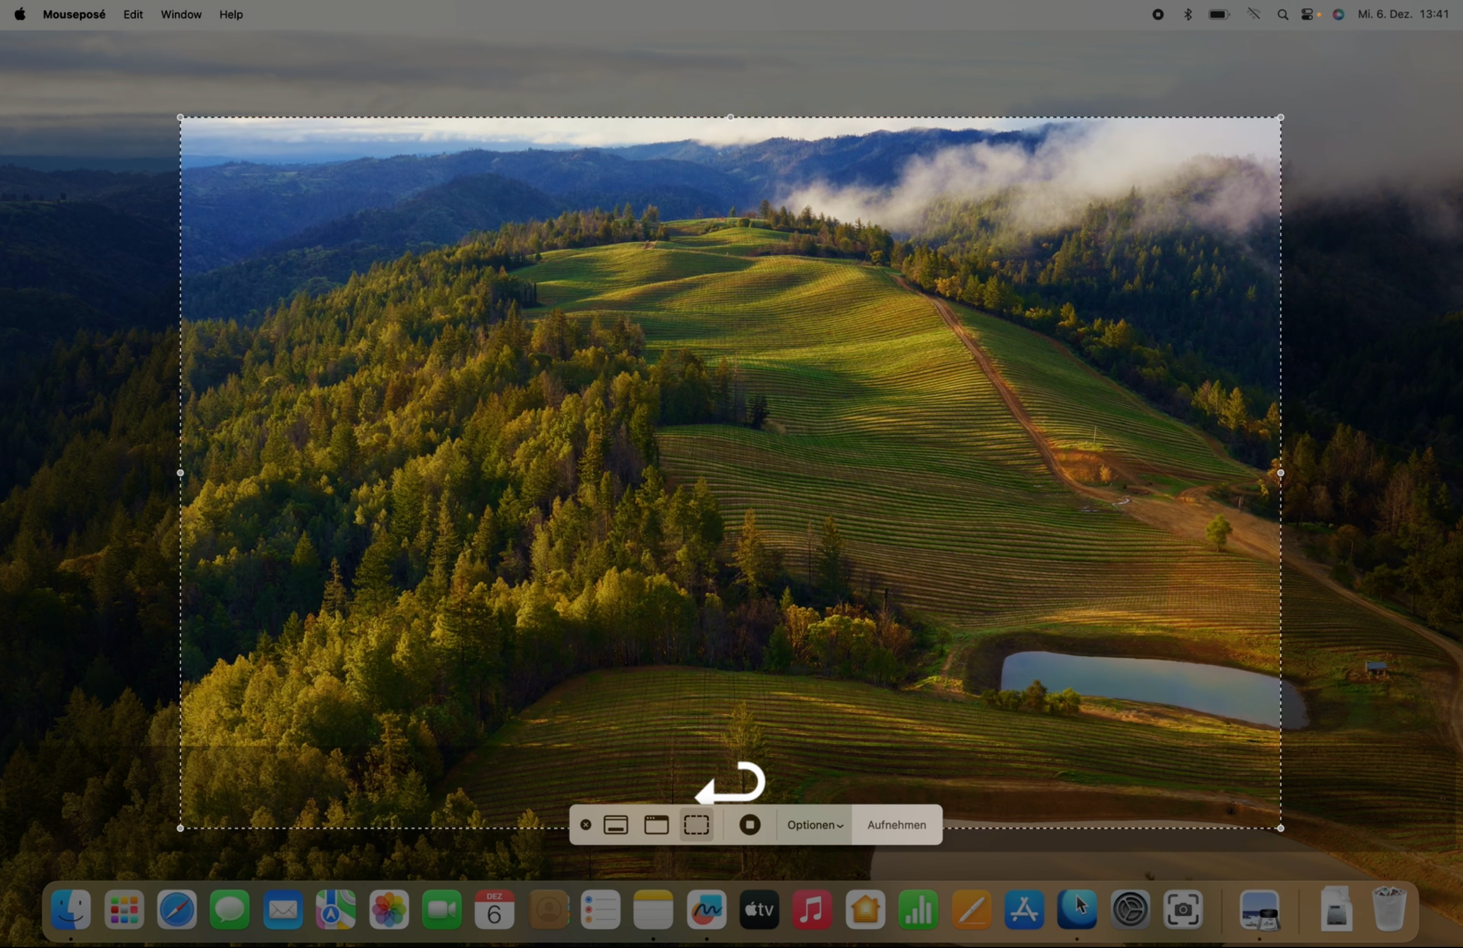The height and width of the screenshot is (948, 1463).
Task: Click the Mouseposé record icon in menu bar
Action: (1157, 14)
